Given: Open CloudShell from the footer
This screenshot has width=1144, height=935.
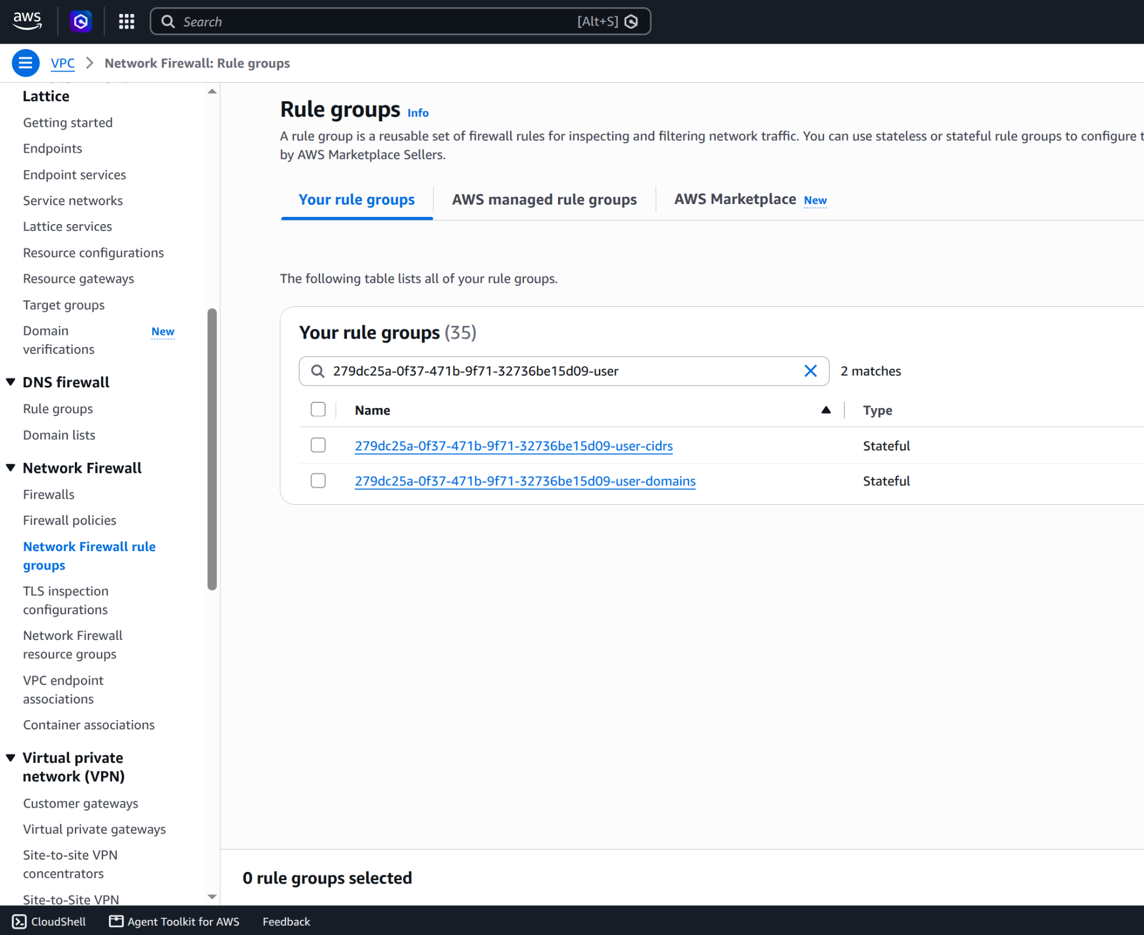Looking at the screenshot, I should pos(49,922).
